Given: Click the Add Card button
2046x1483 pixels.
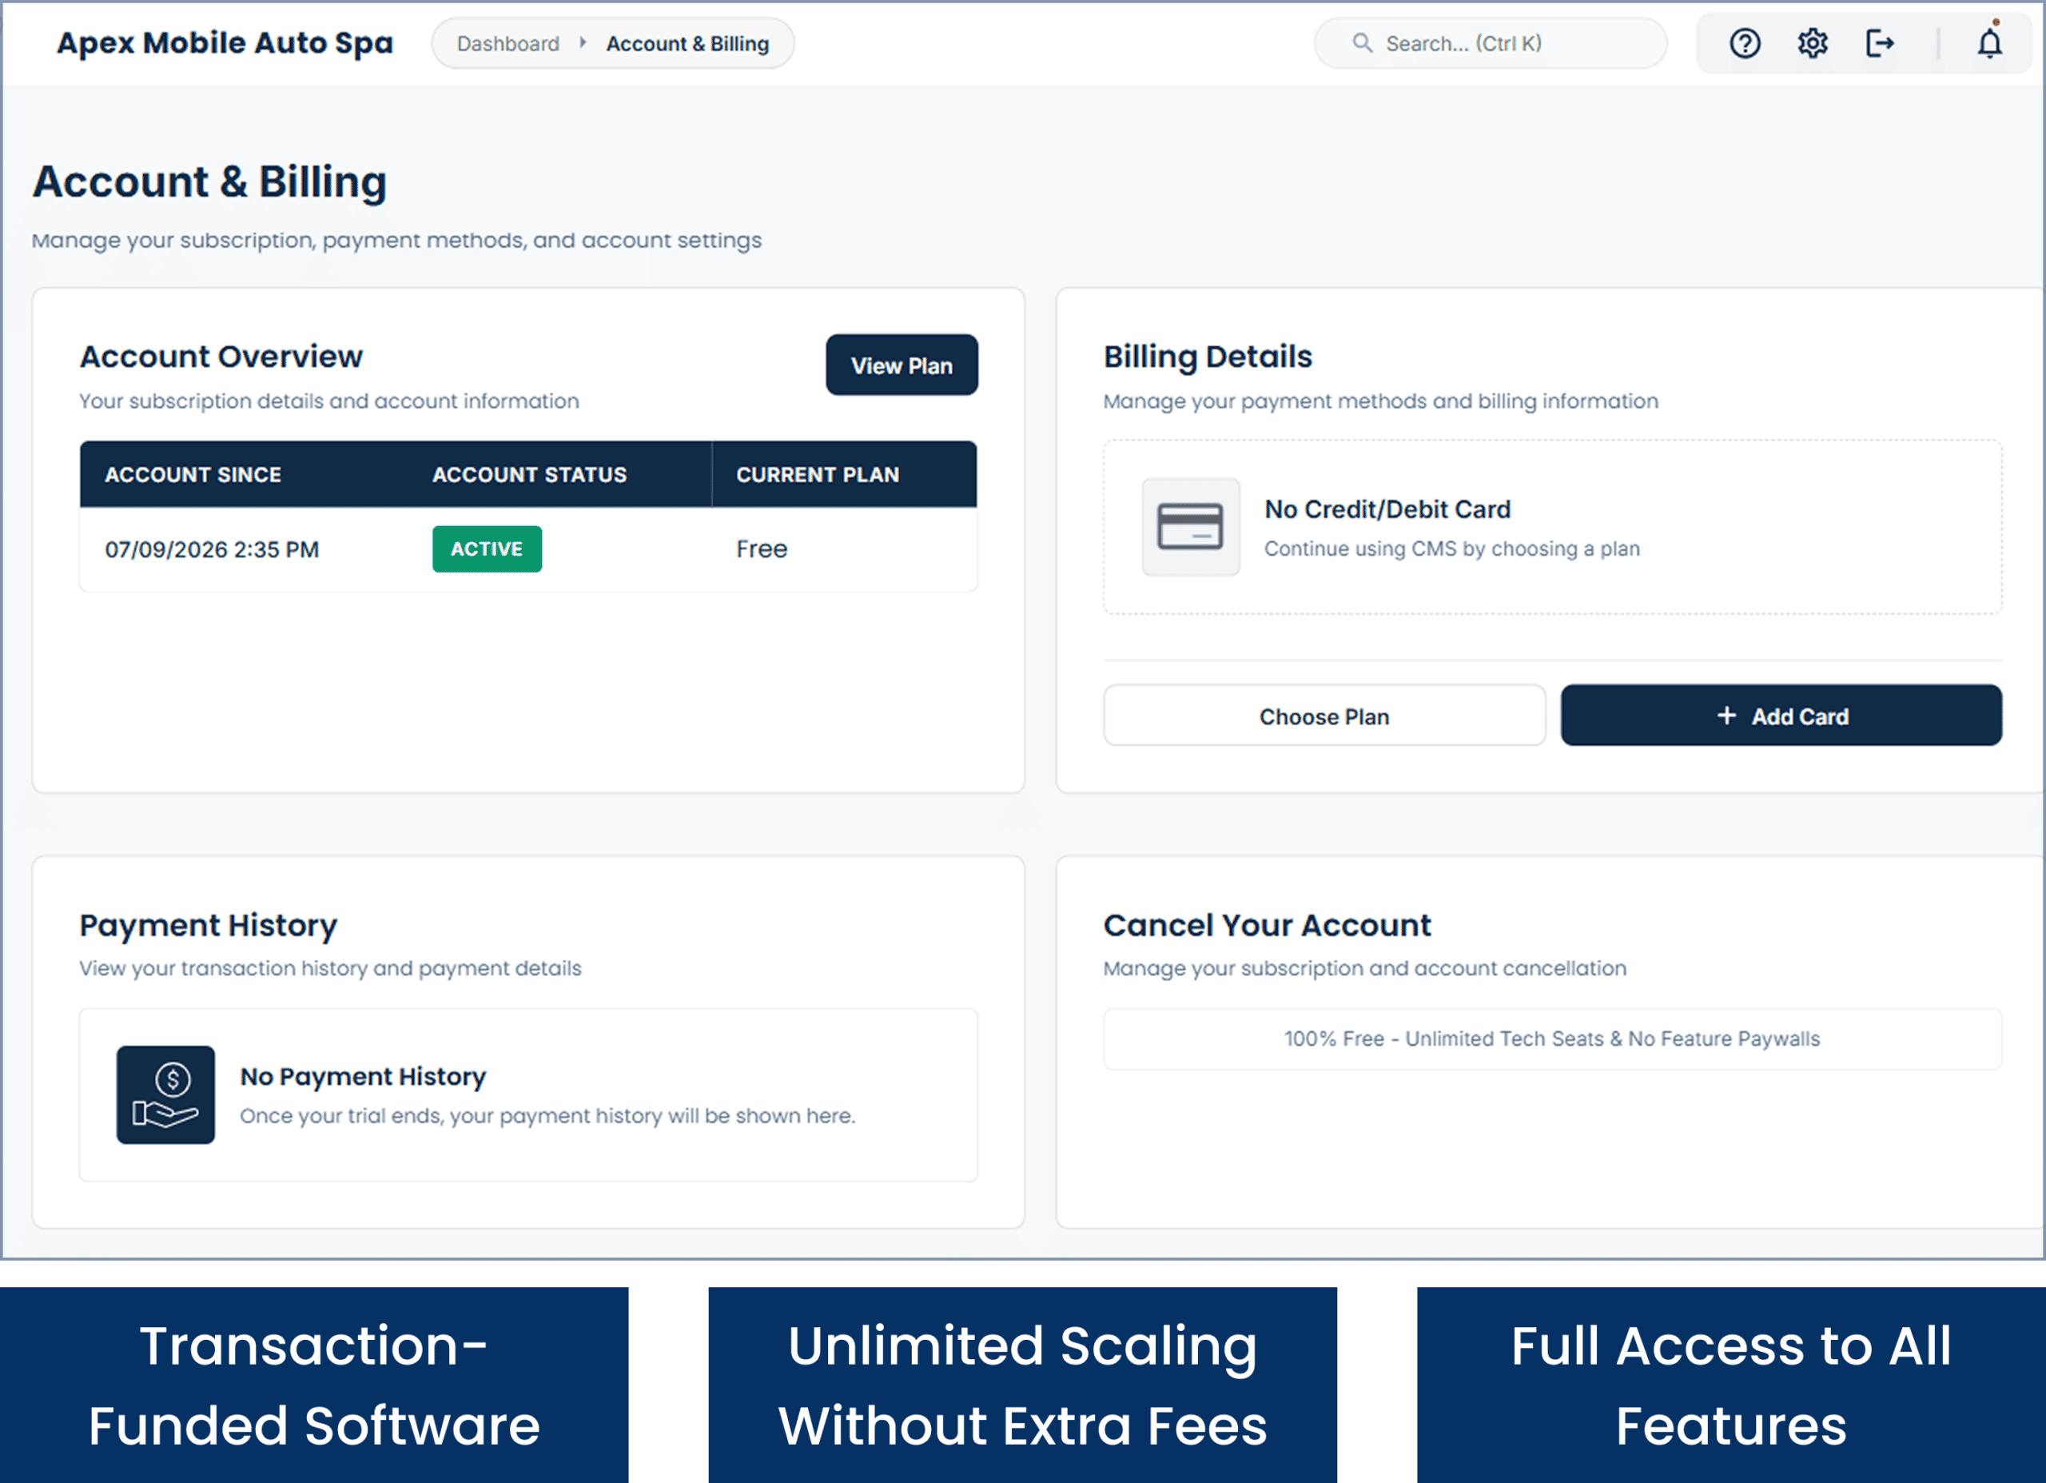Looking at the screenshot, I should [x=1781, y=716].
